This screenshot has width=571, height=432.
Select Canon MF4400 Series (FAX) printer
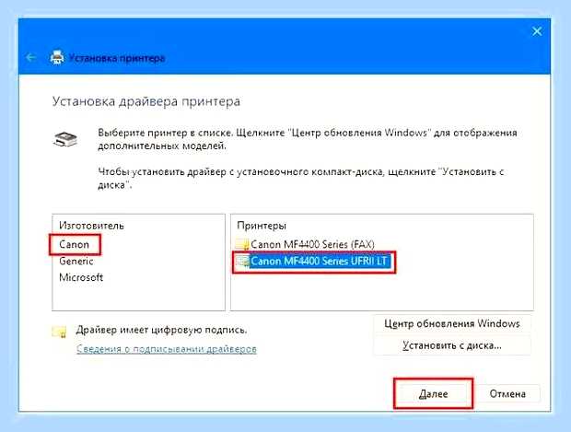coord(312,244)
